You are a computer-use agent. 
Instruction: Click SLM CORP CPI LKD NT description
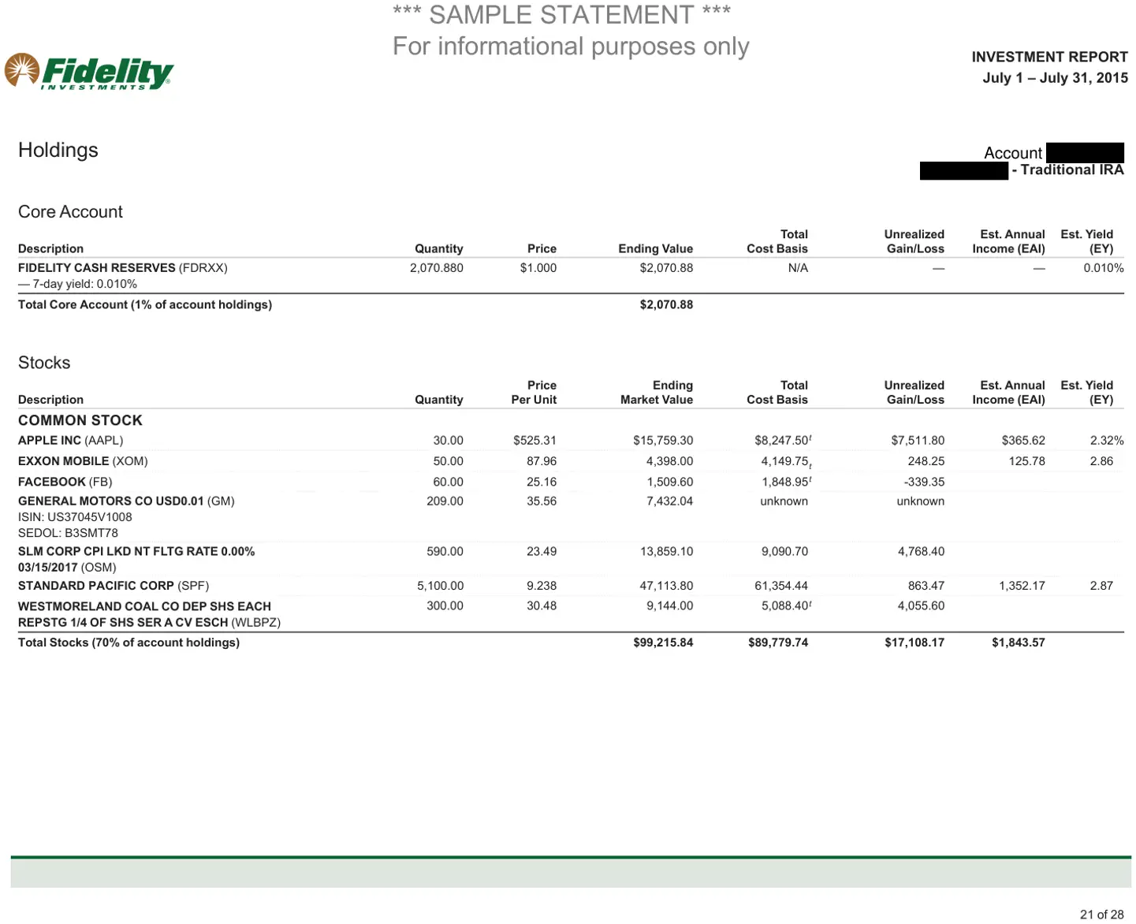[136, 559]
